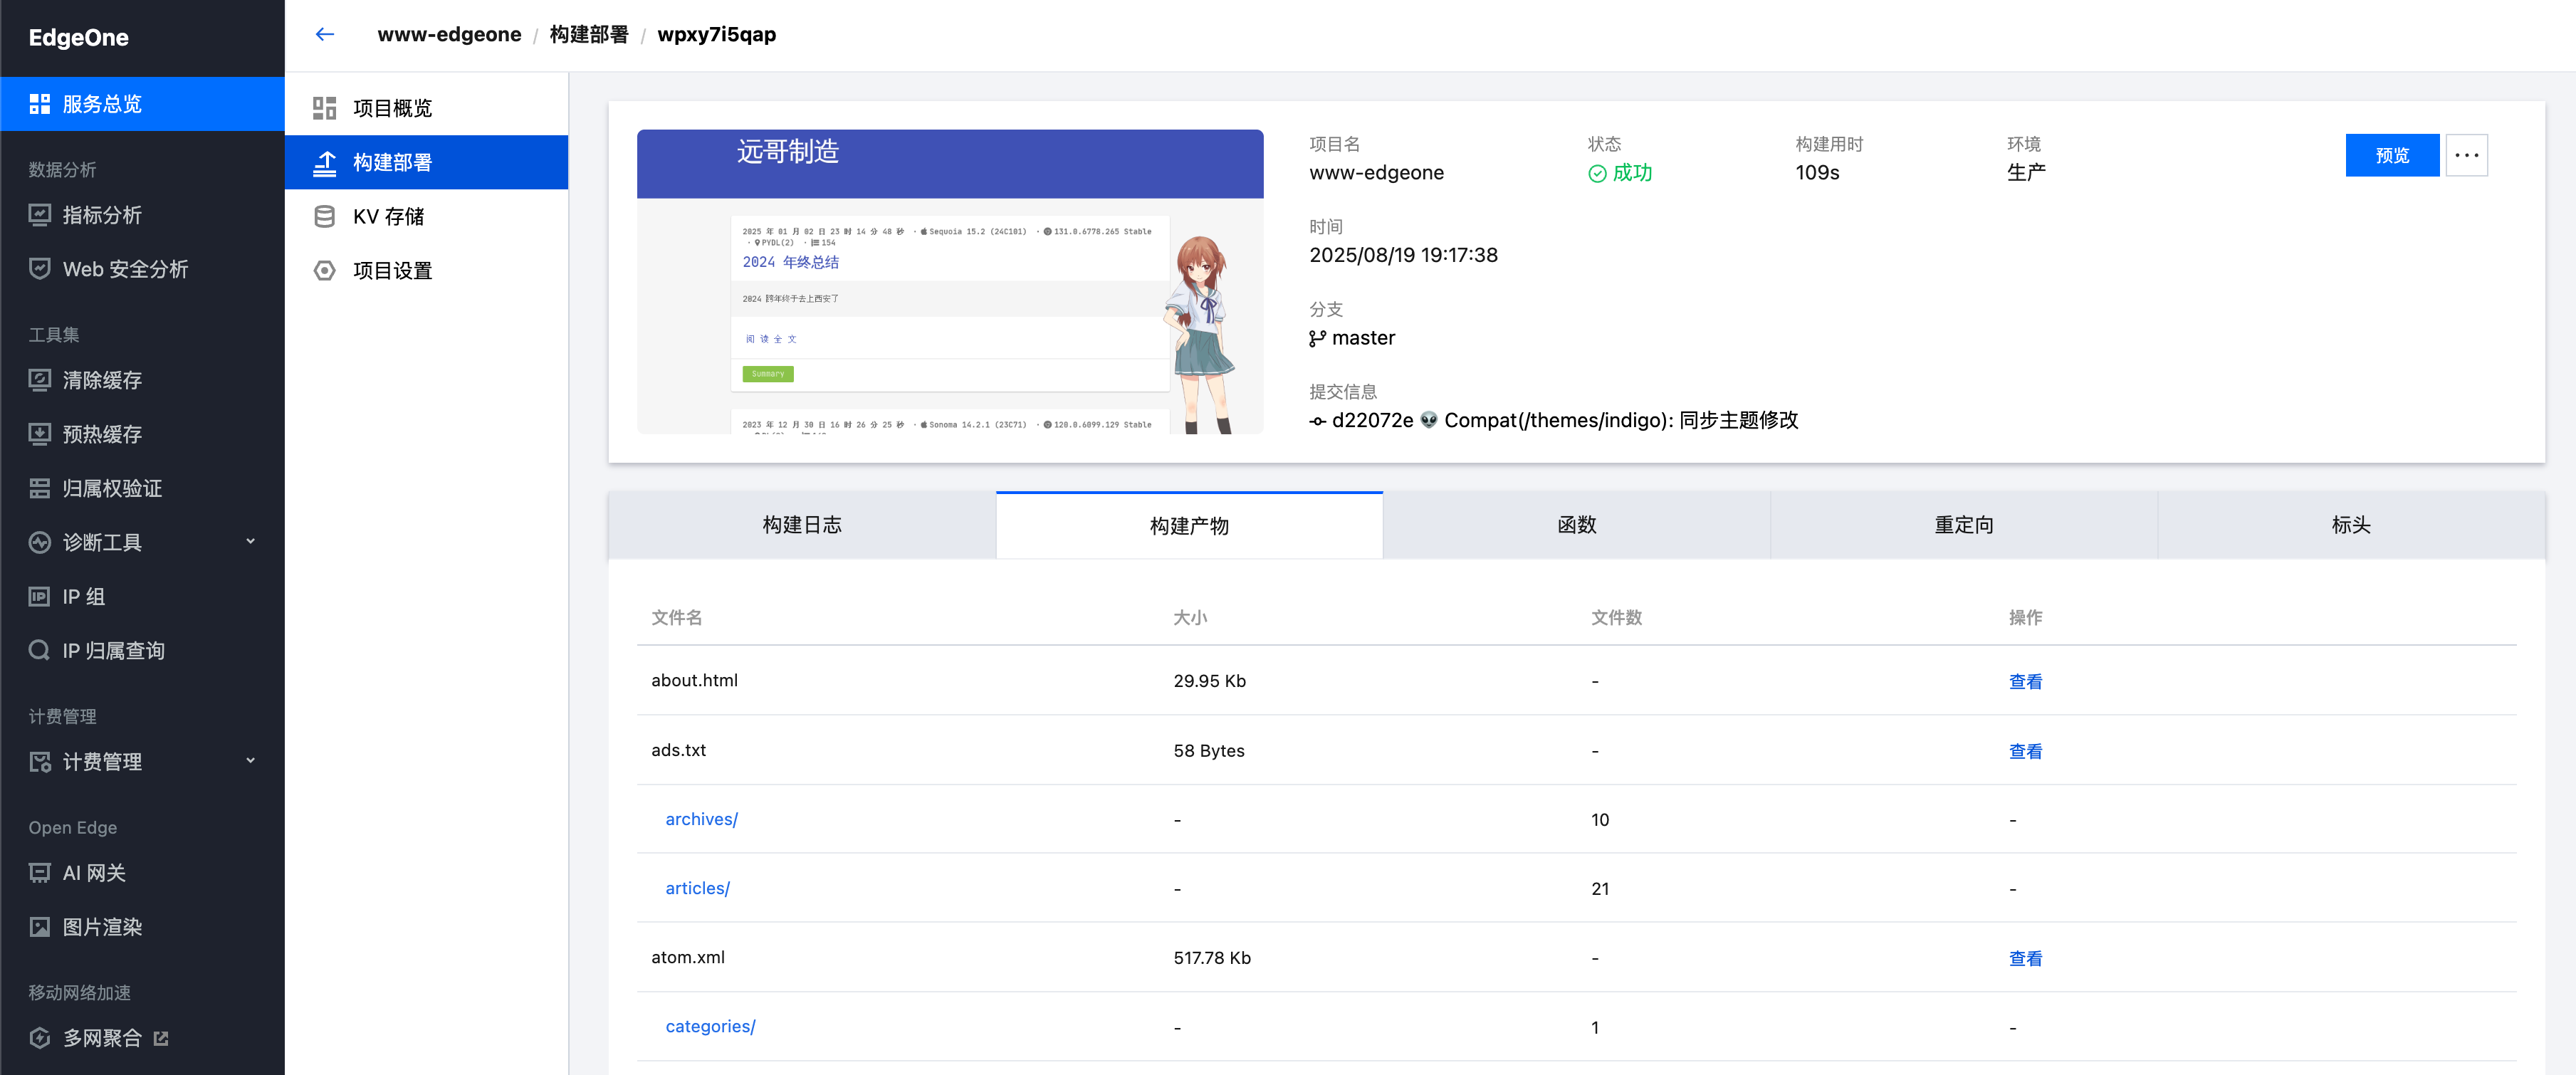Open Web 安全分析 shield icon
2576x1075 pixels.
click(x=40, y=269)
